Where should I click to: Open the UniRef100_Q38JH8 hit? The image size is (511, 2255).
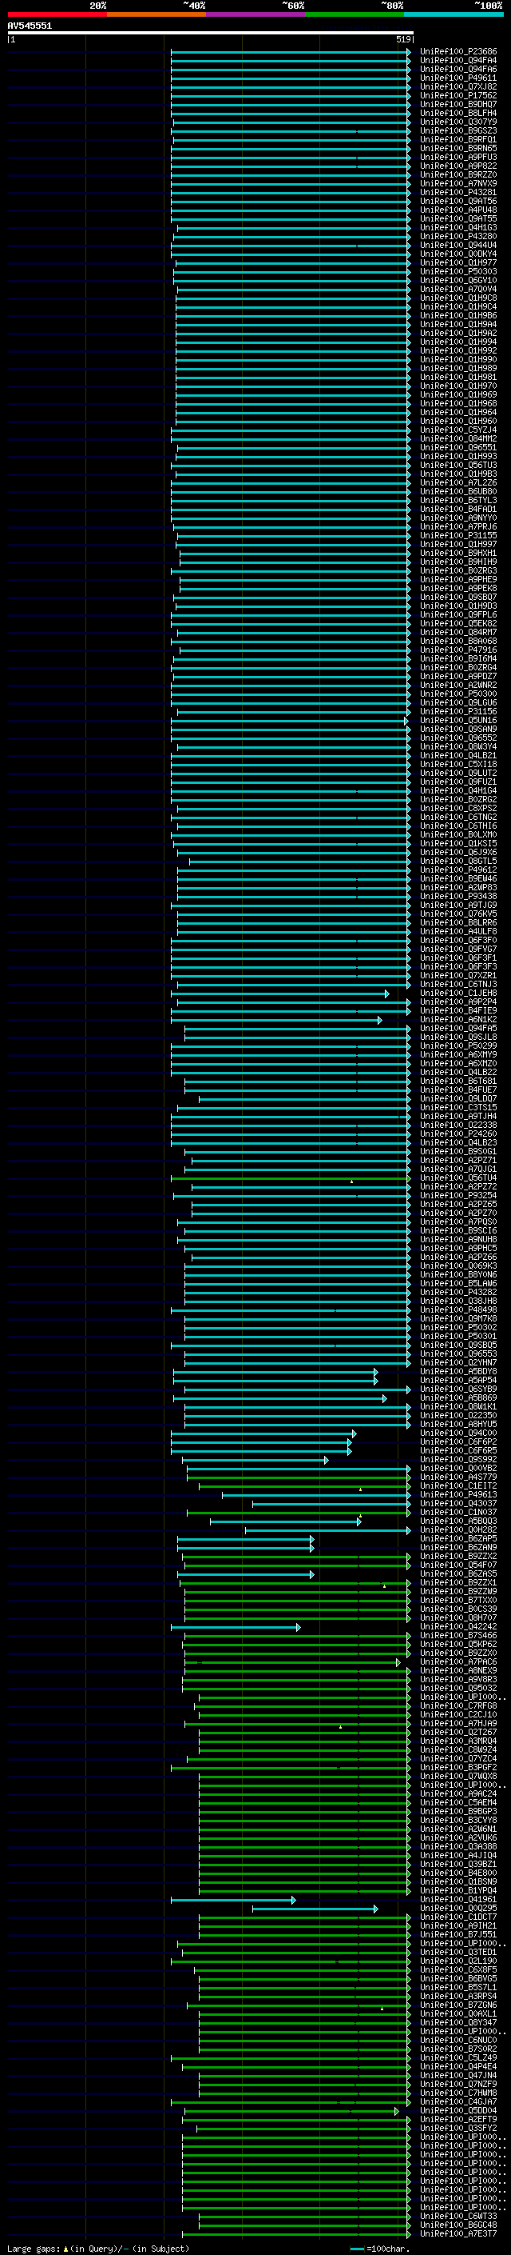click(458, 1301)
